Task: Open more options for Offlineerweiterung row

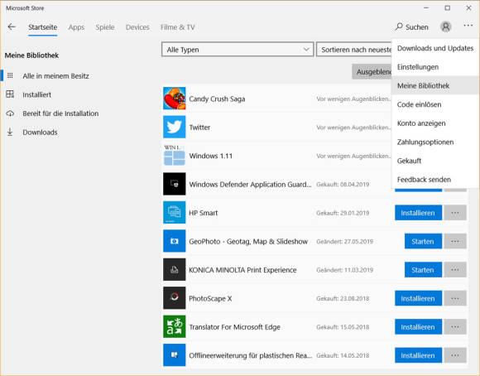Action: tap(455, 355)
